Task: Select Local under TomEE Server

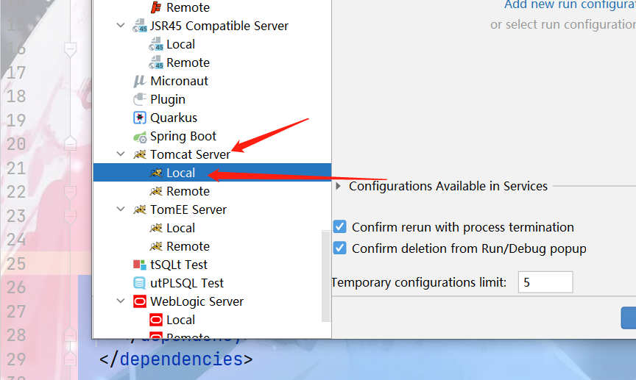Action: (180, 228)
